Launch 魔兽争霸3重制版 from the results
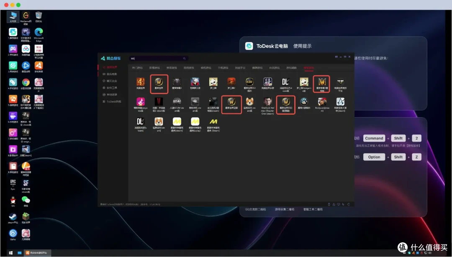Screen dimensions: 452x257 click(x=322, y=82)
